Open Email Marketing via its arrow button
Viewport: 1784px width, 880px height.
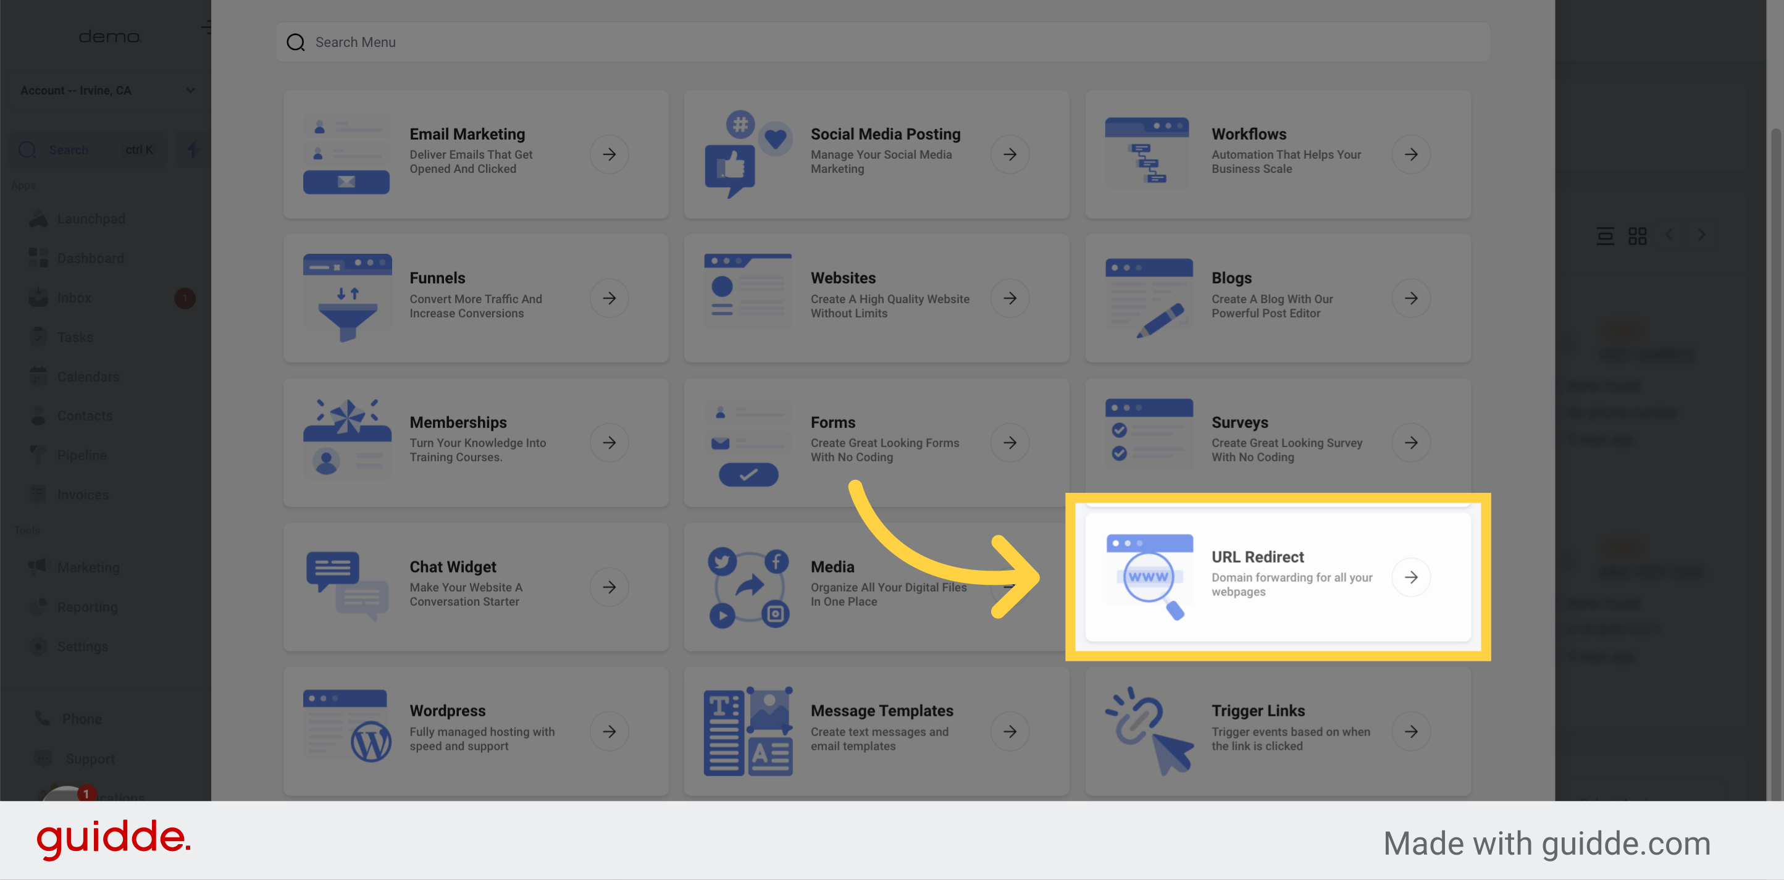(x=609, y=154)
